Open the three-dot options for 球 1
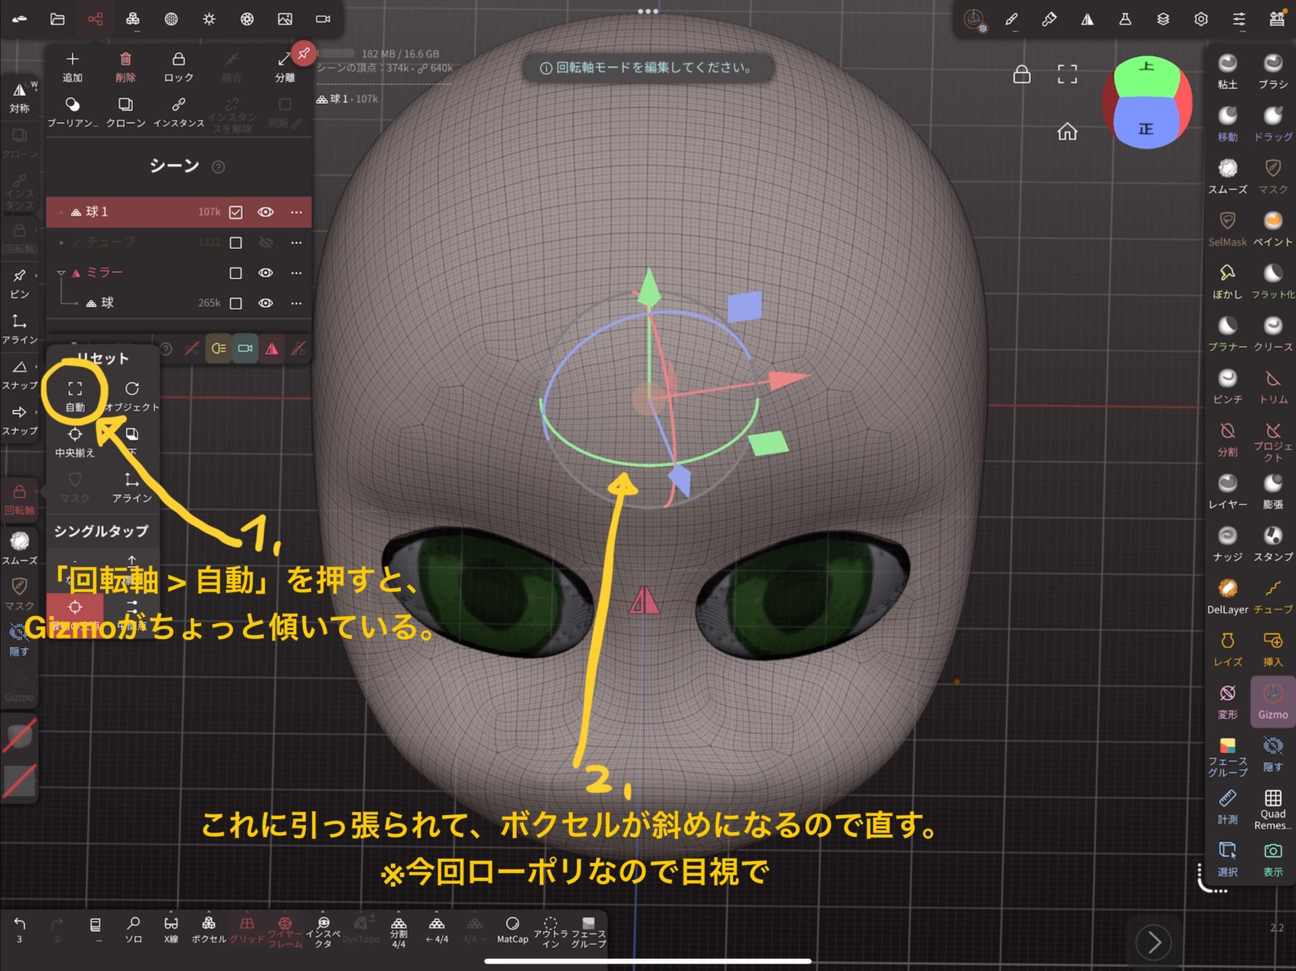Image resolution: width=1296 pixels, height=971 pixels. pos(296,213)
